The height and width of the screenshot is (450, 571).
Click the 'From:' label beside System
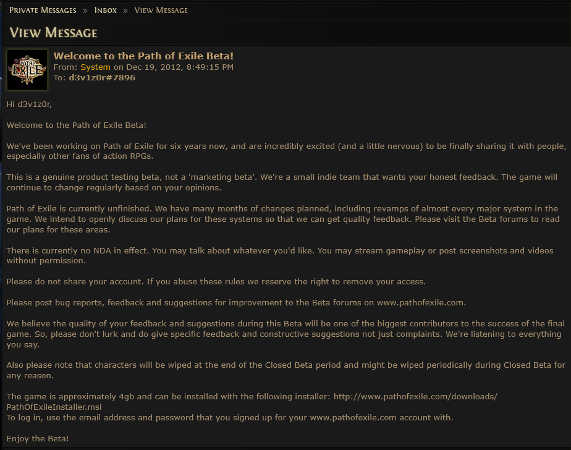pyautogui.click(x=65, y=67)
